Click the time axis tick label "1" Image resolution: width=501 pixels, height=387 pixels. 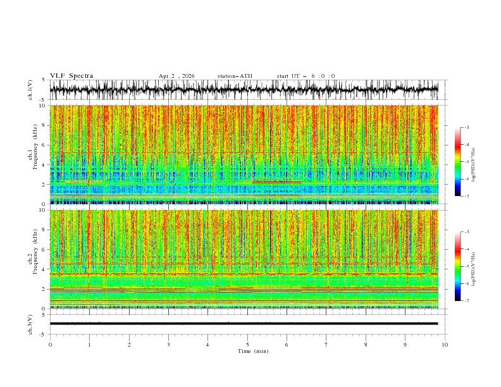point(89,345)
